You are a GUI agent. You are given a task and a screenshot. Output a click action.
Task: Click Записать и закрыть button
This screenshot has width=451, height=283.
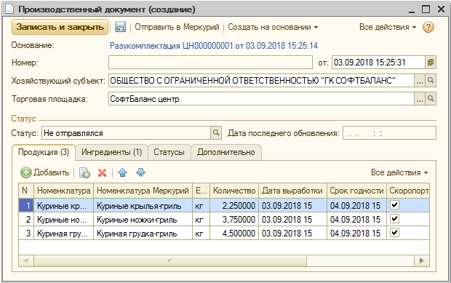(x=60, y=27)
